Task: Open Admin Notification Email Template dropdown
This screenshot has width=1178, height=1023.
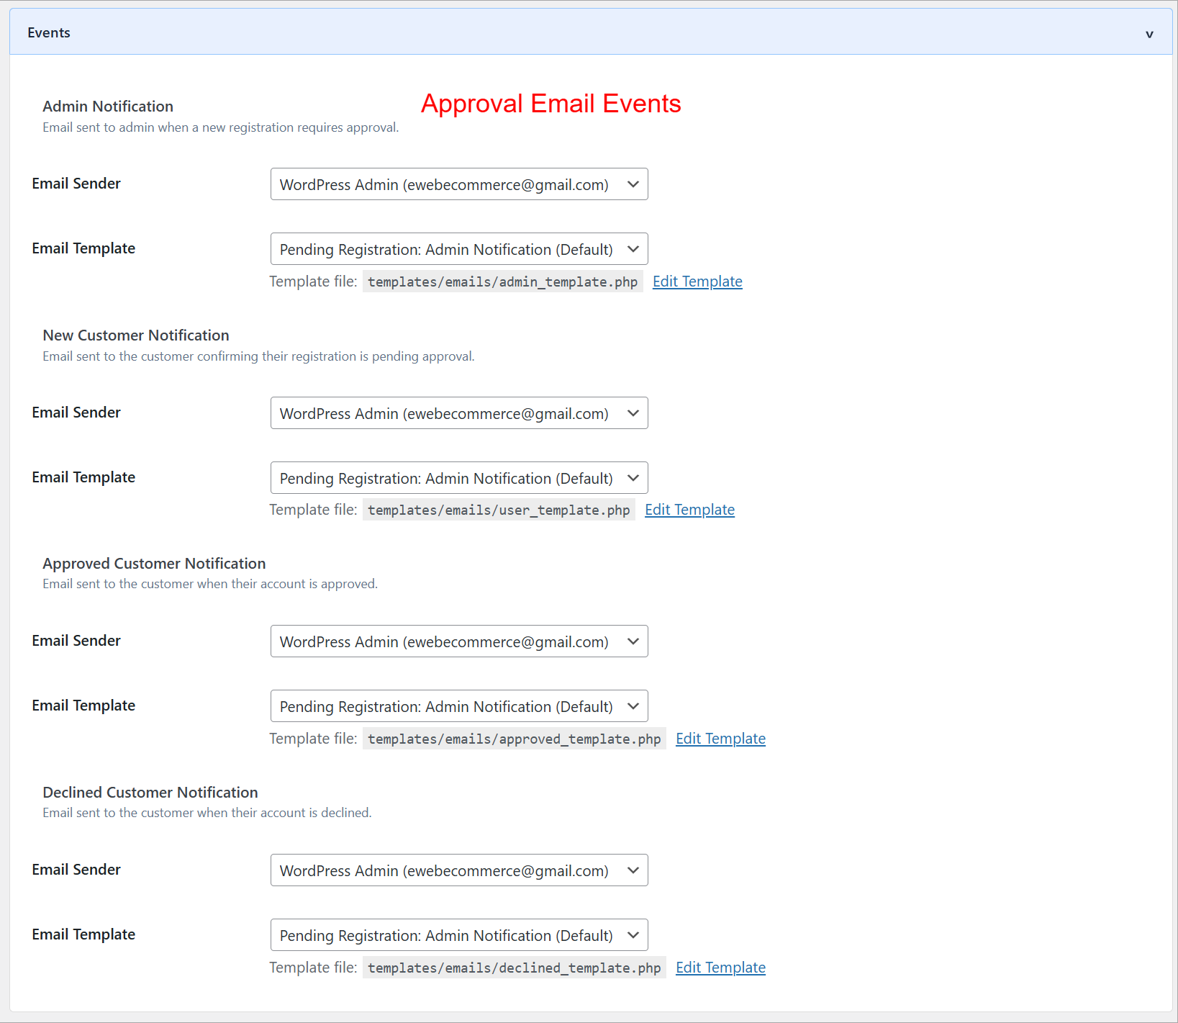Action: pyautogui.click(x=459, y=249)
